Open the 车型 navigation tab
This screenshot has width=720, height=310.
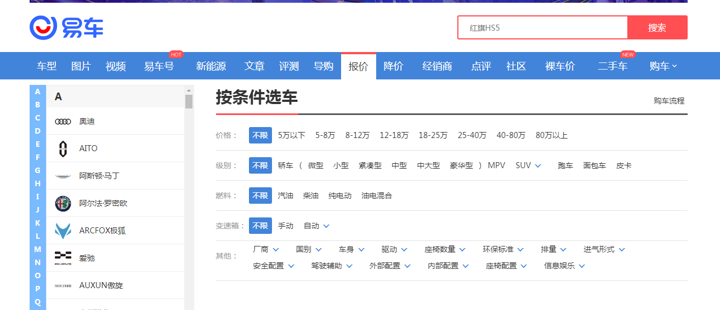47,66
